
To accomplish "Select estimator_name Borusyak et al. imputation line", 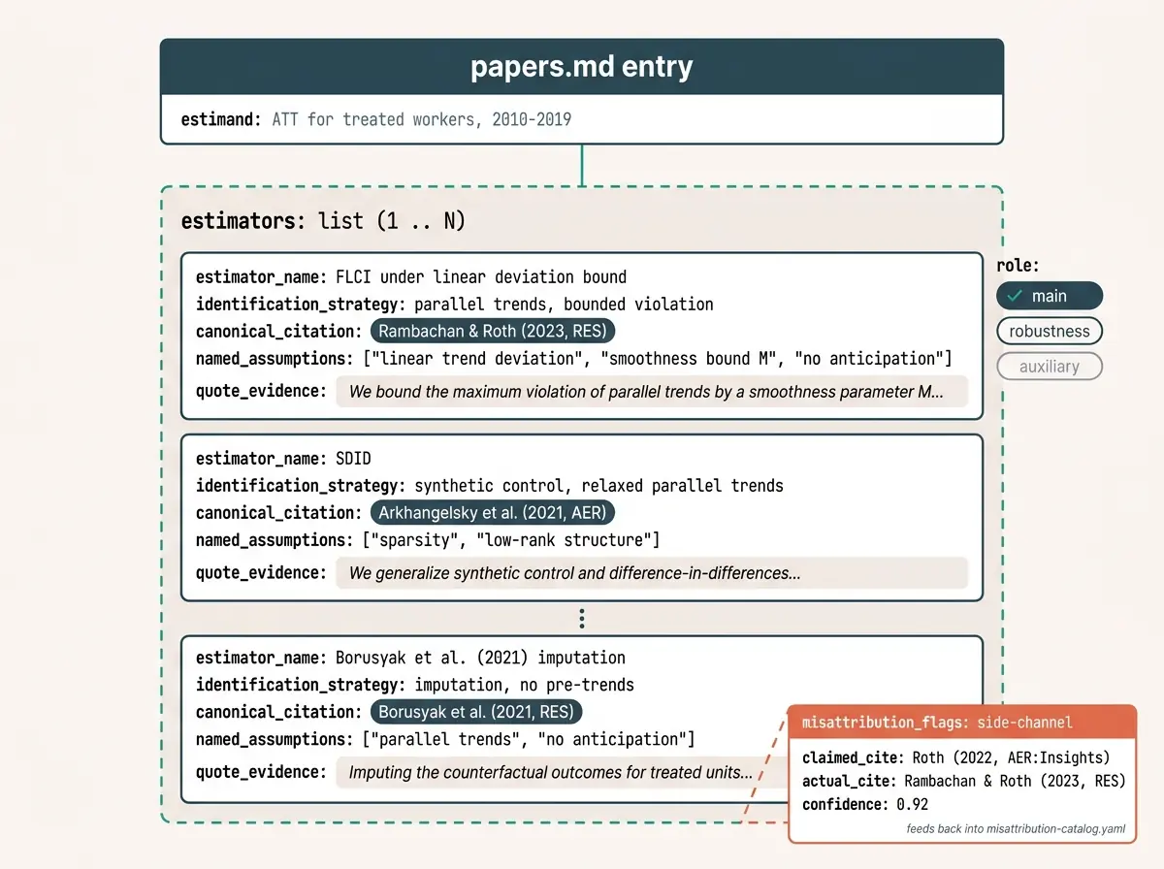I will tap(411, 658).
